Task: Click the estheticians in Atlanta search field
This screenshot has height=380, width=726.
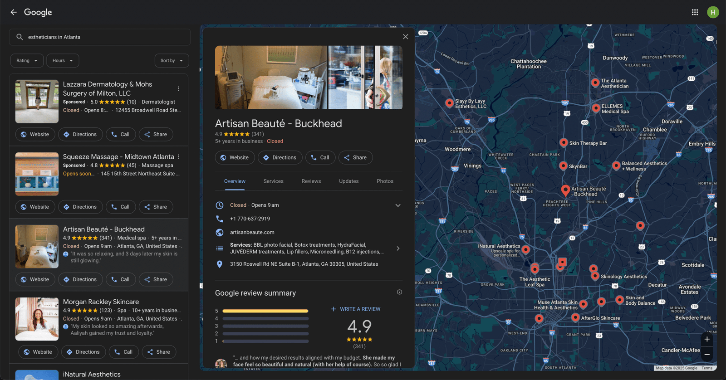Action: (100, 37)
